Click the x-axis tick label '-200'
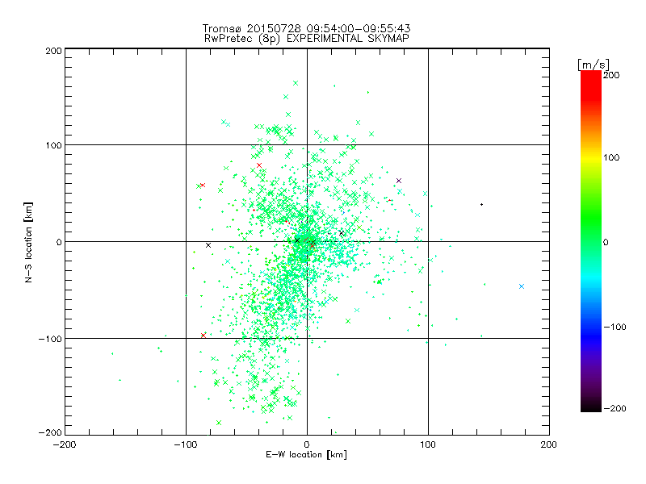This screenshot has height=484, width=646. click(x=65, y=445)
